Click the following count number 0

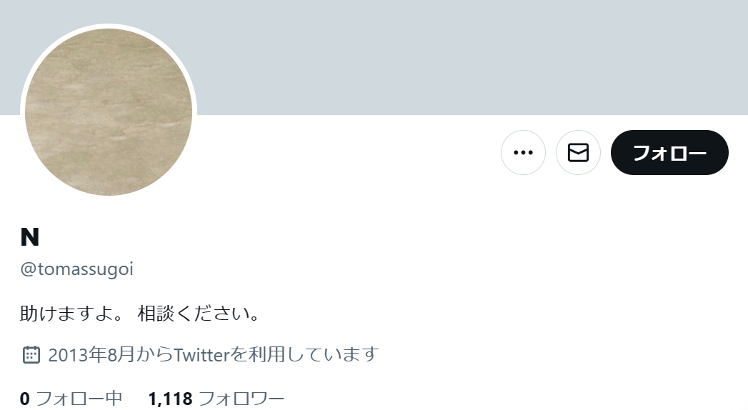[x=25, y=399]
